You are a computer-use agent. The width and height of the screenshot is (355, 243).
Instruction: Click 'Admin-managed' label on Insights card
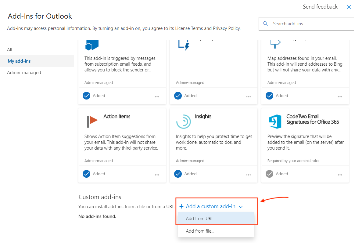click(190, 161)
